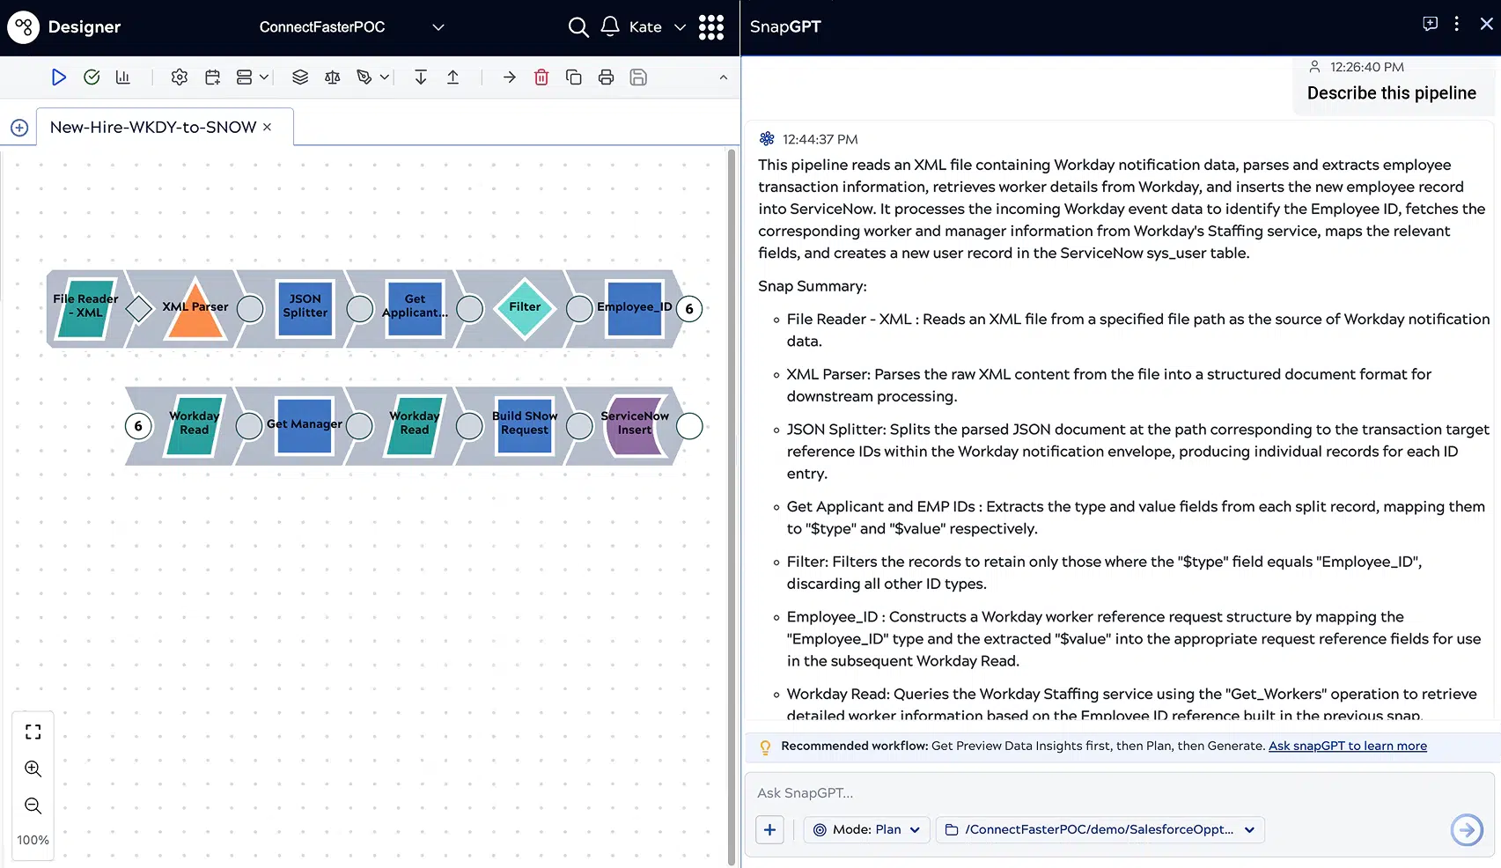Viewport: 1501px width, 868px height.
Task: Click the fit-to-screen canvas icon
Action: [x=33, y=732]
